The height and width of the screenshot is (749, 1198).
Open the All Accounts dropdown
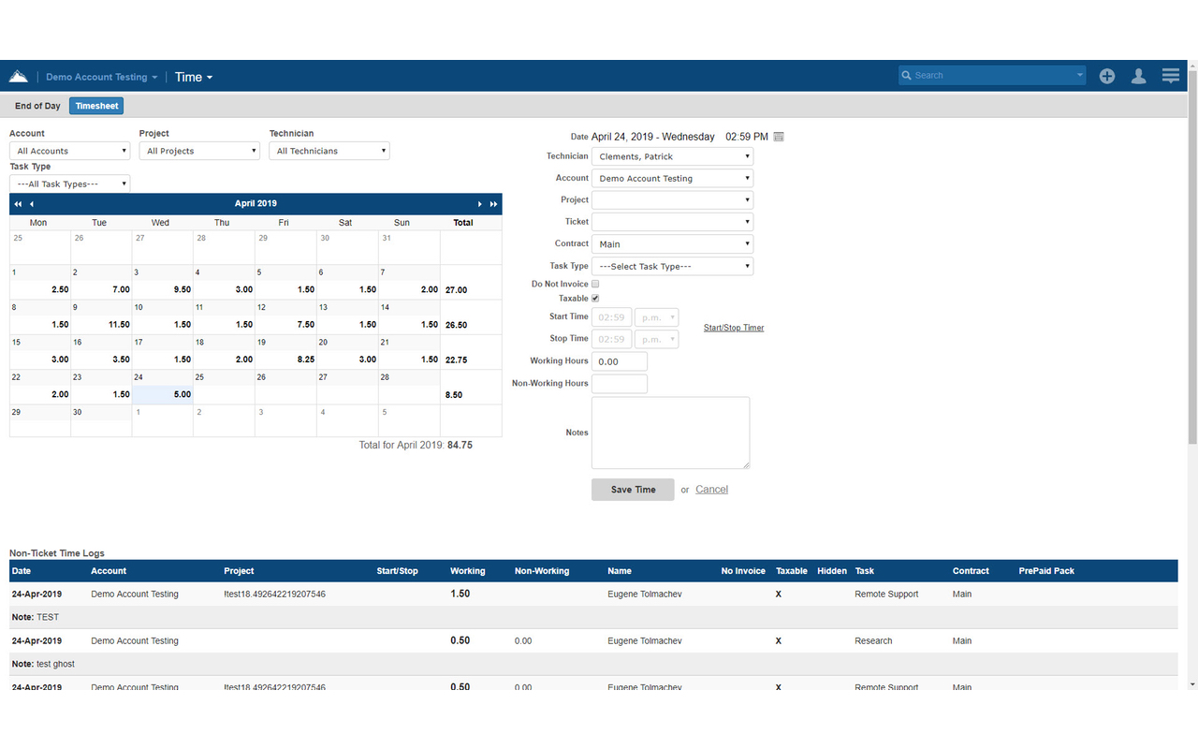coord(69,150)
